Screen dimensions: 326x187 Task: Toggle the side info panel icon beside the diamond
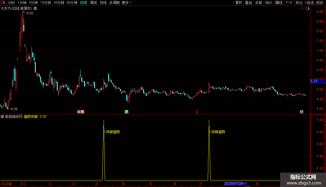pyautogui.click(x=308, y=9)
